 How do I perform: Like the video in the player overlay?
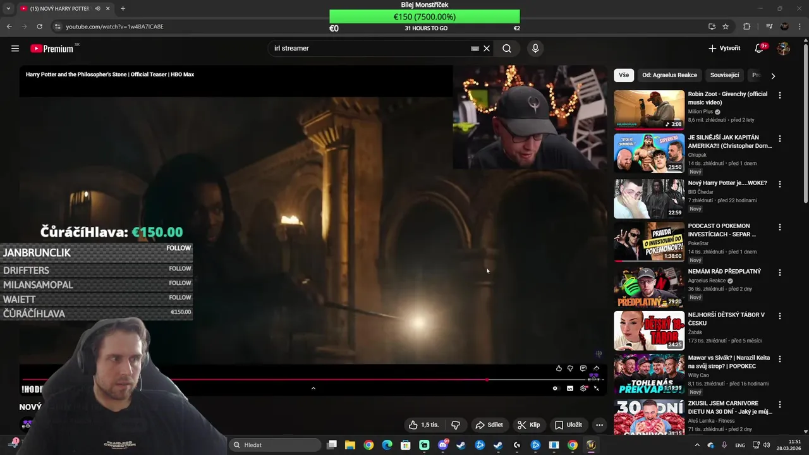point(559,368)
